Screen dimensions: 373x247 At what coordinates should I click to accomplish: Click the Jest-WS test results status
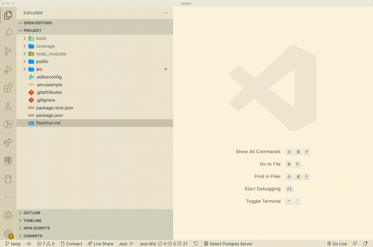point(164,244)
